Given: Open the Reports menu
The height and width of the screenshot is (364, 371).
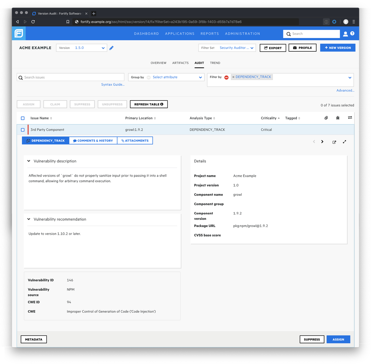Looking at the screenshot, I should pos(210,34).
